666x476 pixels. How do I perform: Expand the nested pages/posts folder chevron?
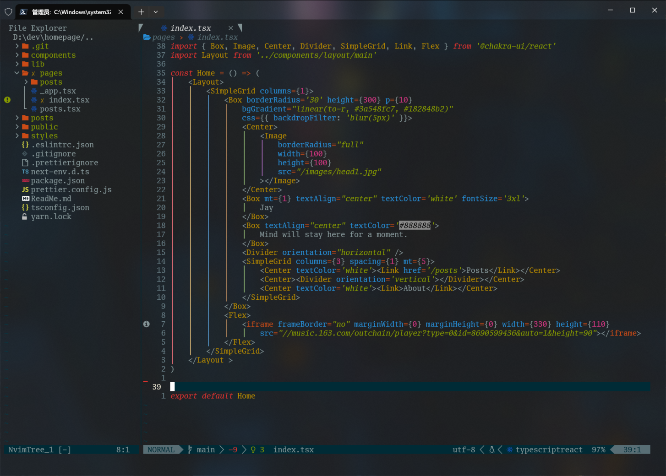point(26,82)
